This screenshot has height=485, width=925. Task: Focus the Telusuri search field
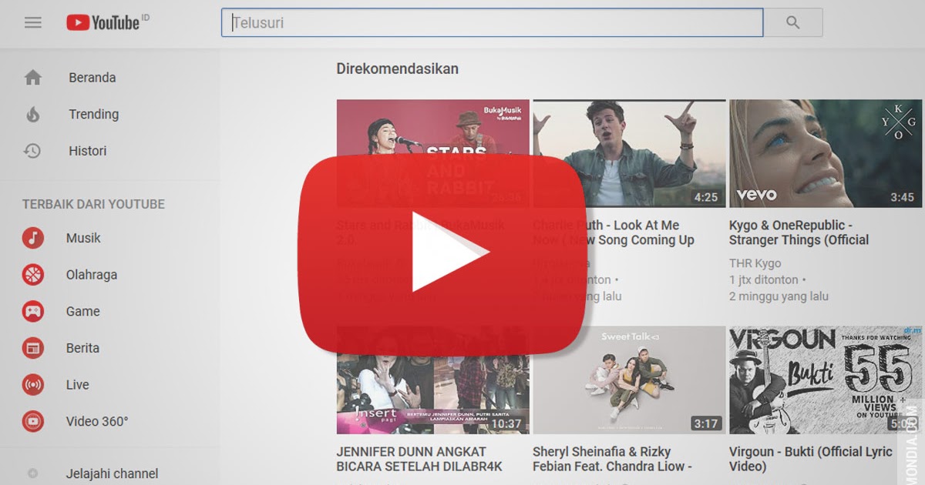493,22
